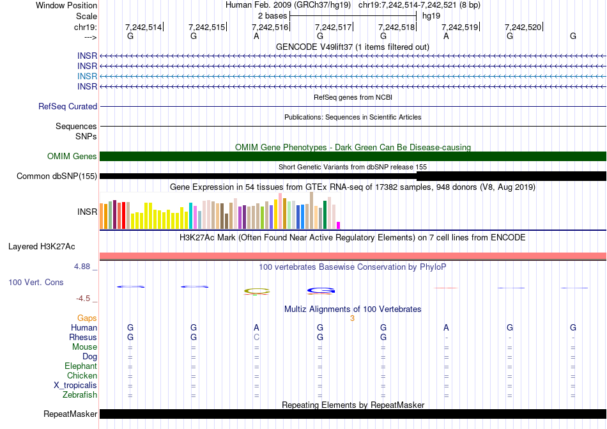Screen dimensions: 607x429
Task: Click the olive C conservation logo letter
Action: point(257,290)
